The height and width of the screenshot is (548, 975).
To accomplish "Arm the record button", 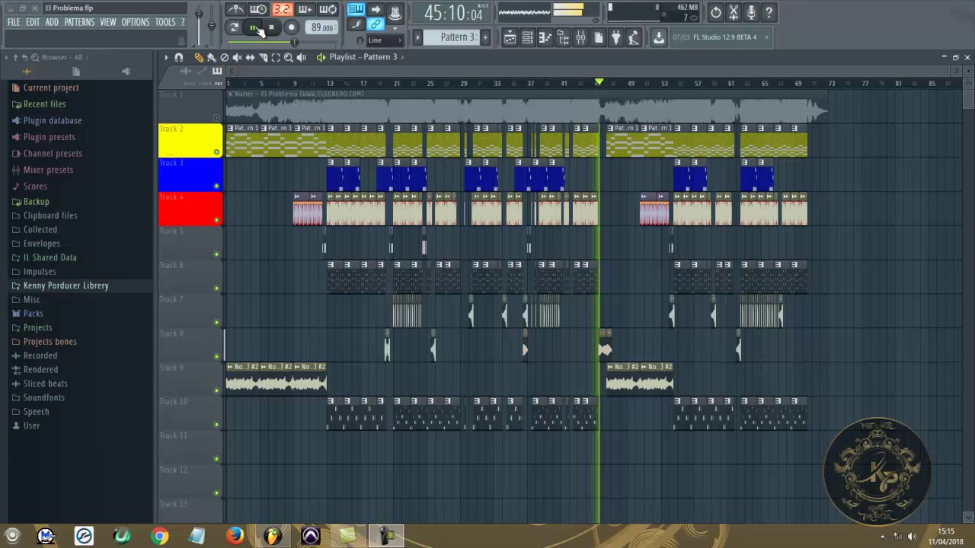I will click(291, 27).
